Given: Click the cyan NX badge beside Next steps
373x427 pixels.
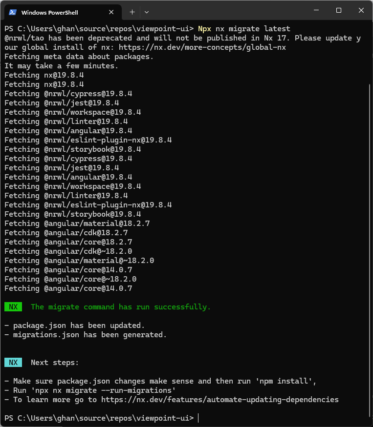Looking at the screenshot, I should click(x=13, y=363).
